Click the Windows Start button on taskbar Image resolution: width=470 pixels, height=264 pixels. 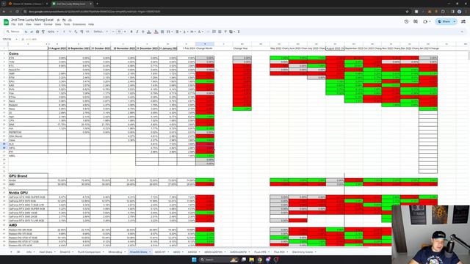tap(194, 260)
